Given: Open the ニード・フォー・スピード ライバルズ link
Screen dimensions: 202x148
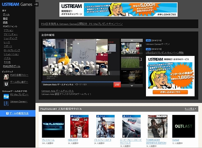Looking at the screenshot, I should click(131, 141).
